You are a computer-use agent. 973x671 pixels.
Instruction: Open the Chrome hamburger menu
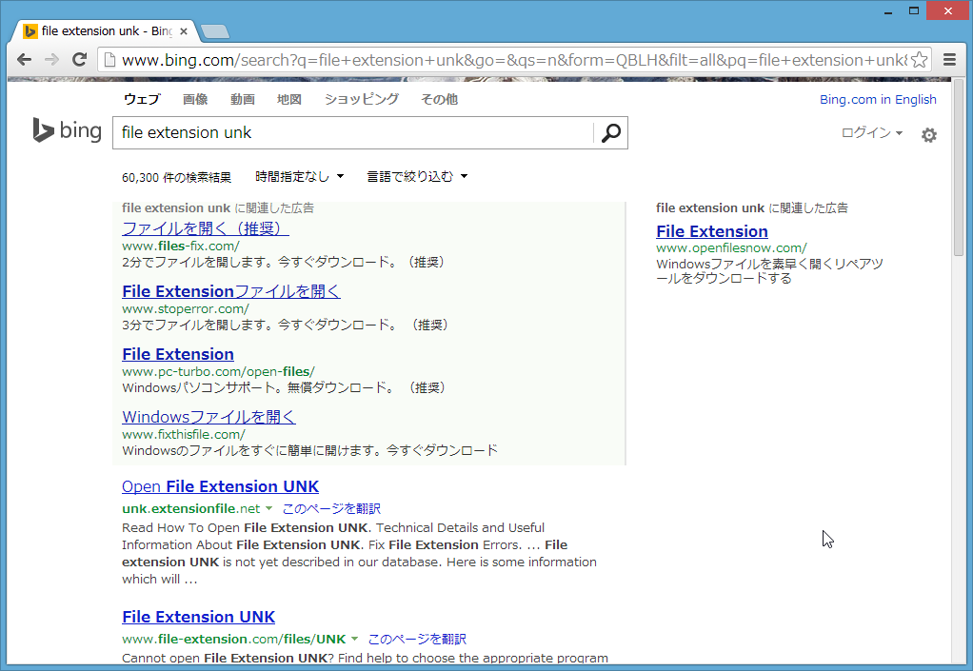click(x=949, y=60)
